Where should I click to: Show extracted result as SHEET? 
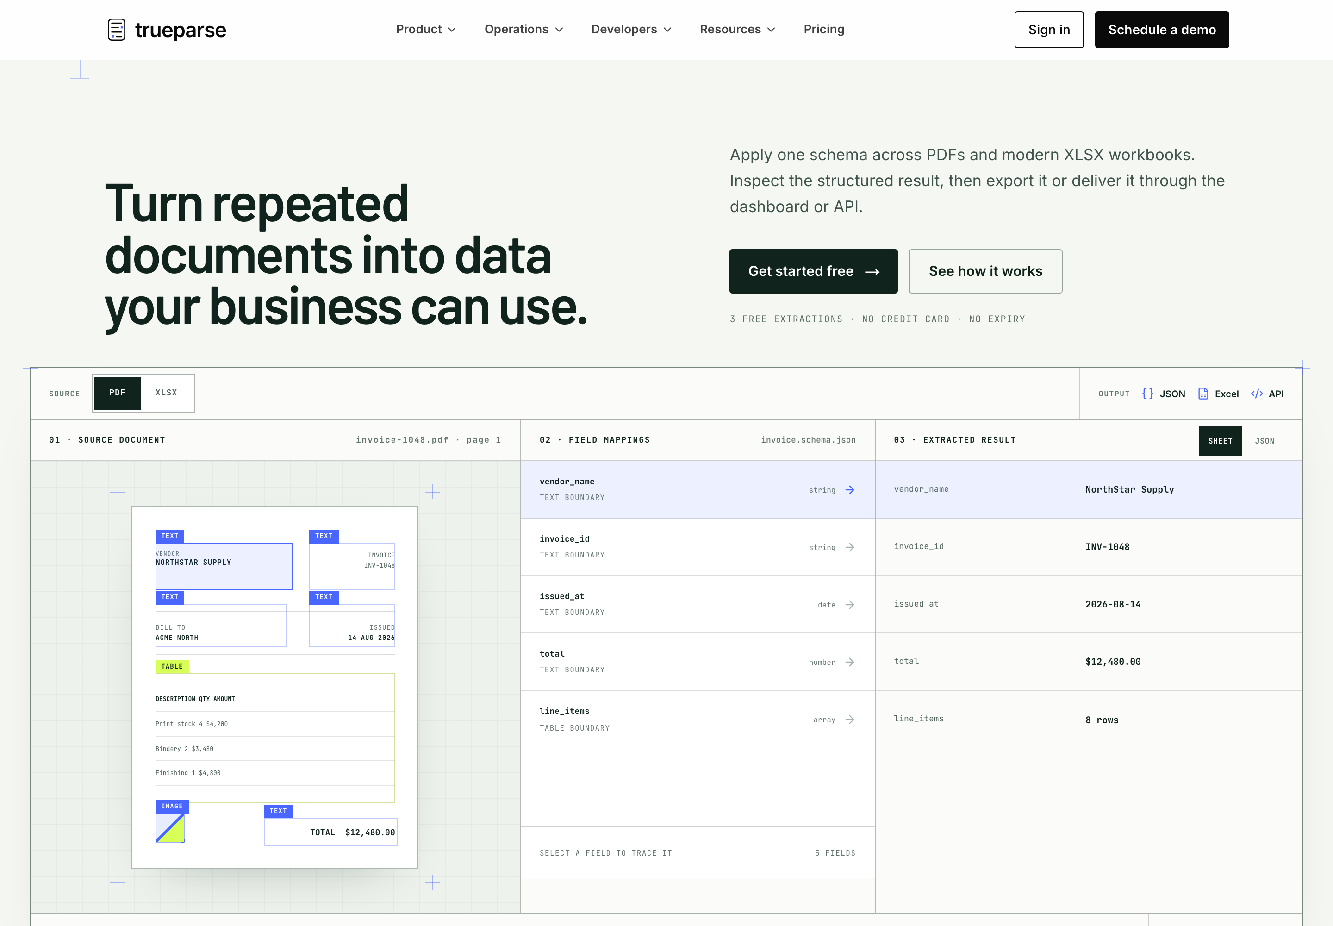click(x=1220, y=441)
